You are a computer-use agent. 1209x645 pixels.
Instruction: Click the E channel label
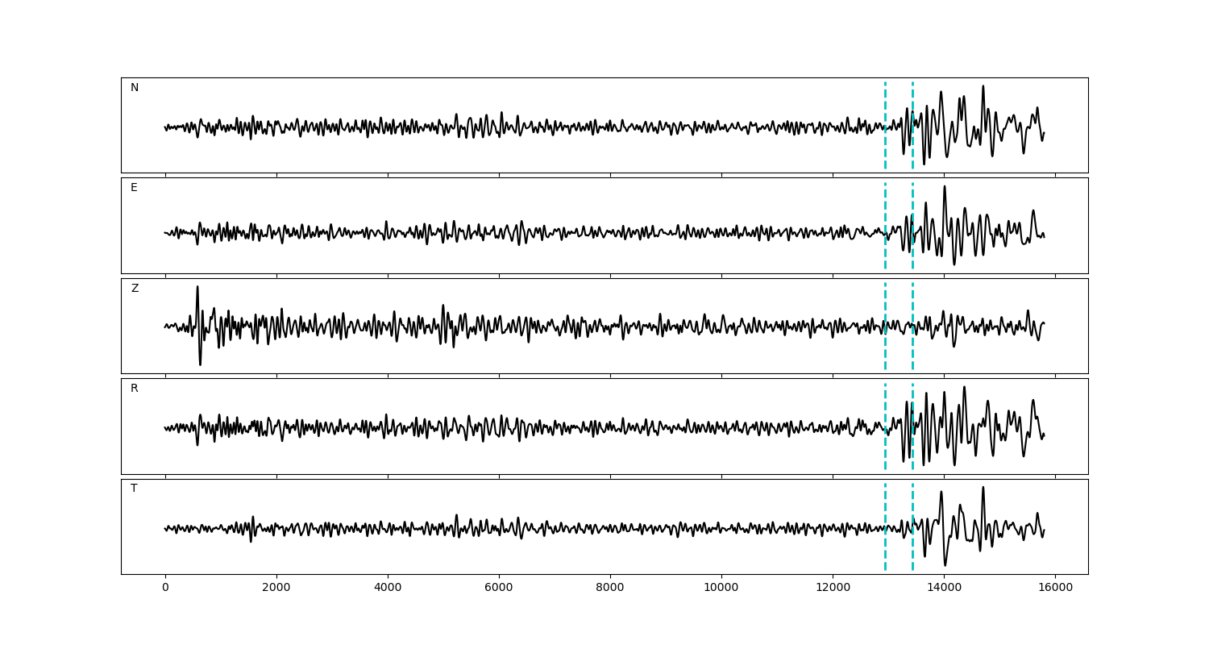(134, 188)
